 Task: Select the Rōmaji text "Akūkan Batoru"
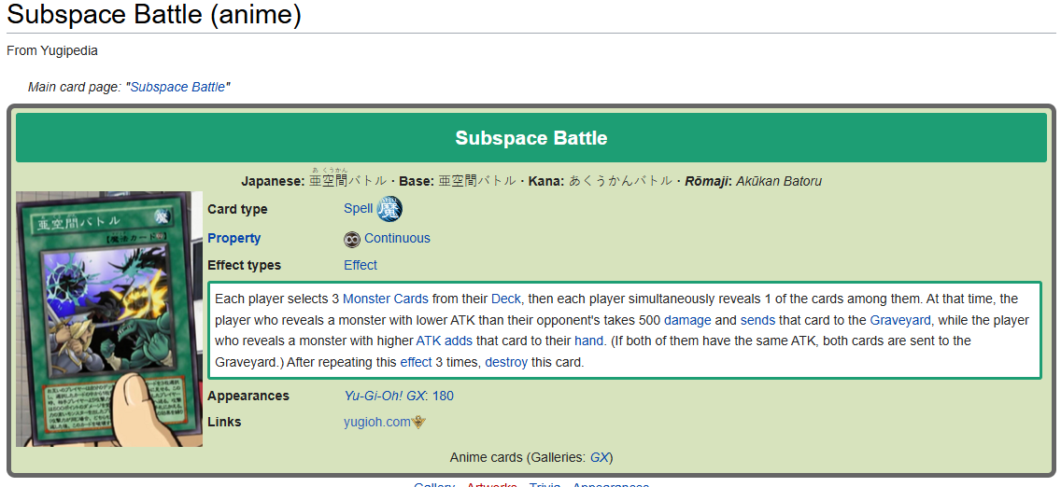779,181
